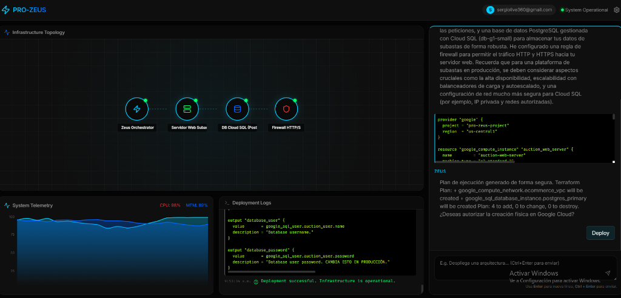The height and width of the screenshot is (298, 621).
Task: Click the System Telemetry pulse icon
Action: pyautogui.click(x=7, y=205)
